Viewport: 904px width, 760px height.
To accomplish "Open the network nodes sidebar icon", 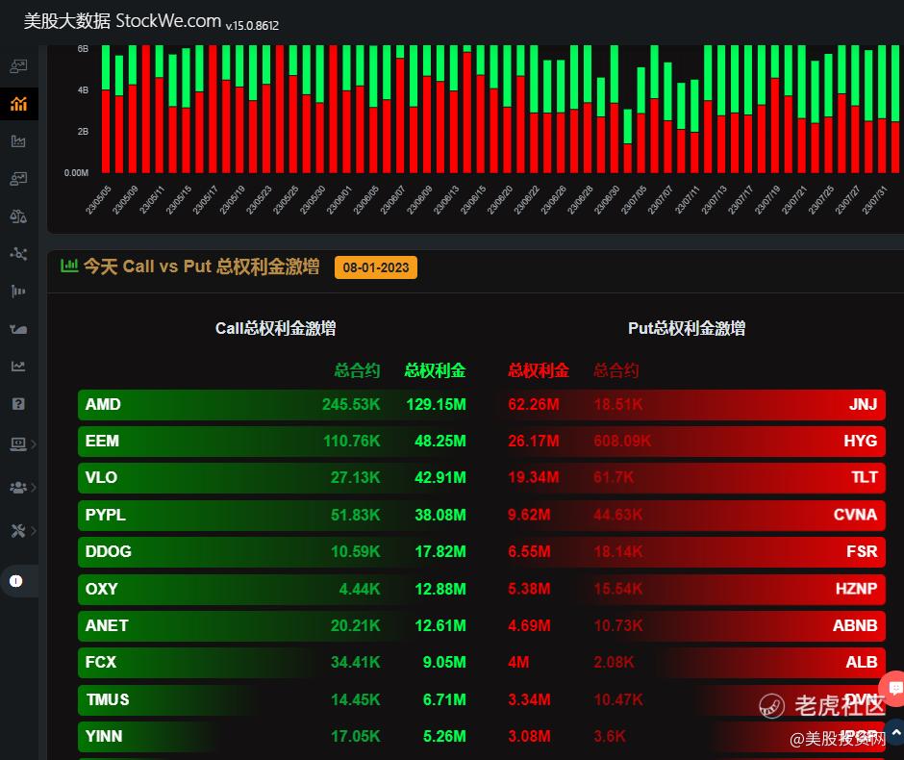I will (x=18, y=254).
